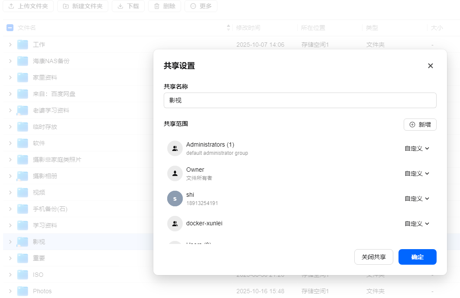The height and width of the screenshot is (298, 460).
Task: Click the 共享名称 input field
Action: coord(300,100)
